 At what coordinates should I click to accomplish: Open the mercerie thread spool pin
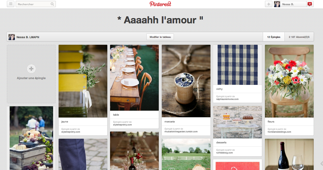tap(186, 81)
